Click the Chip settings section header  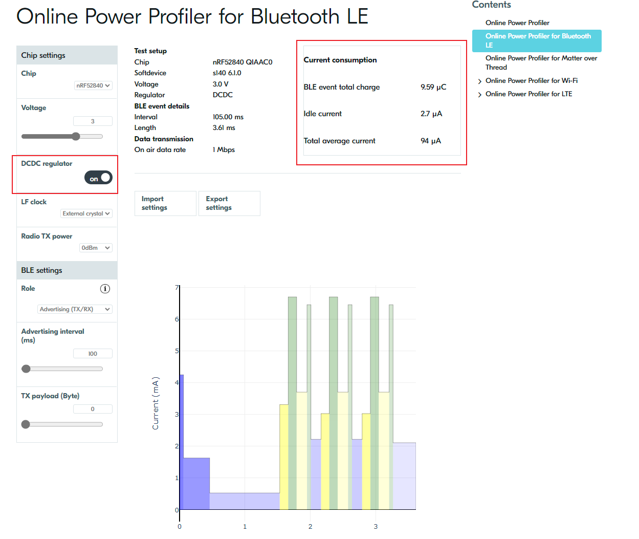(67, 55)
